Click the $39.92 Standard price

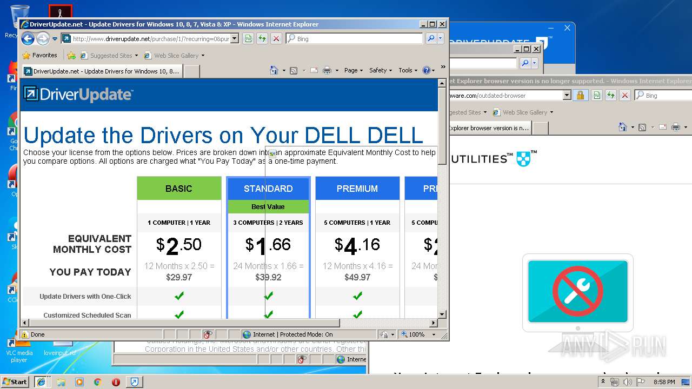tap(268, 277)
